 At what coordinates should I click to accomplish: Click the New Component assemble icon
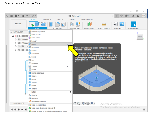(78, 24)
